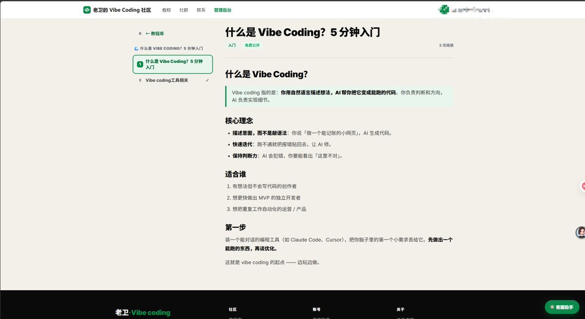The image size is (585, 319).
Task: Click the 3 次阅读 view count text
Action: tap(446, 45)
